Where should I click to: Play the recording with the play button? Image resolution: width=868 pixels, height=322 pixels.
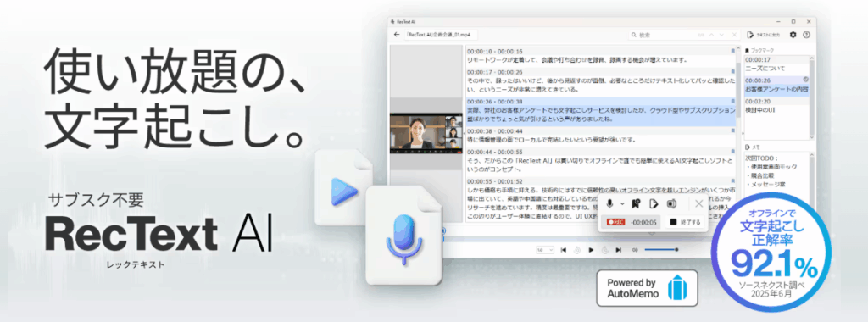[591, 250]
